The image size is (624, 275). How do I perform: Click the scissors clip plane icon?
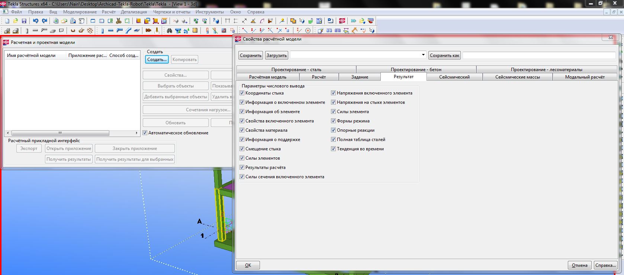pos(119,21)
